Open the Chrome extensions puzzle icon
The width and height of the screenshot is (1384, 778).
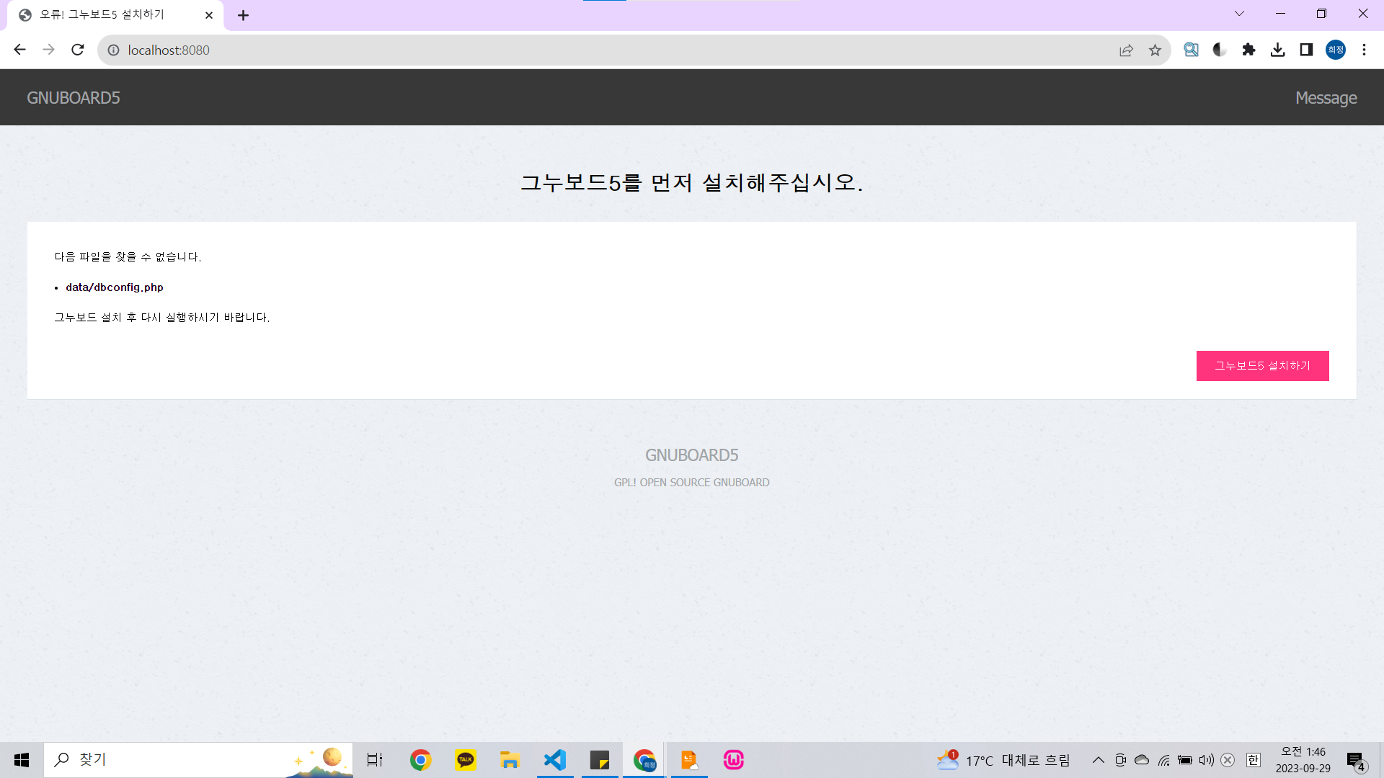coord(1248,50)
